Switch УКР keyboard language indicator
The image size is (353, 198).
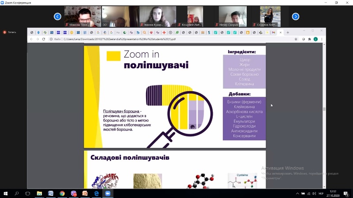coord(321,194)
